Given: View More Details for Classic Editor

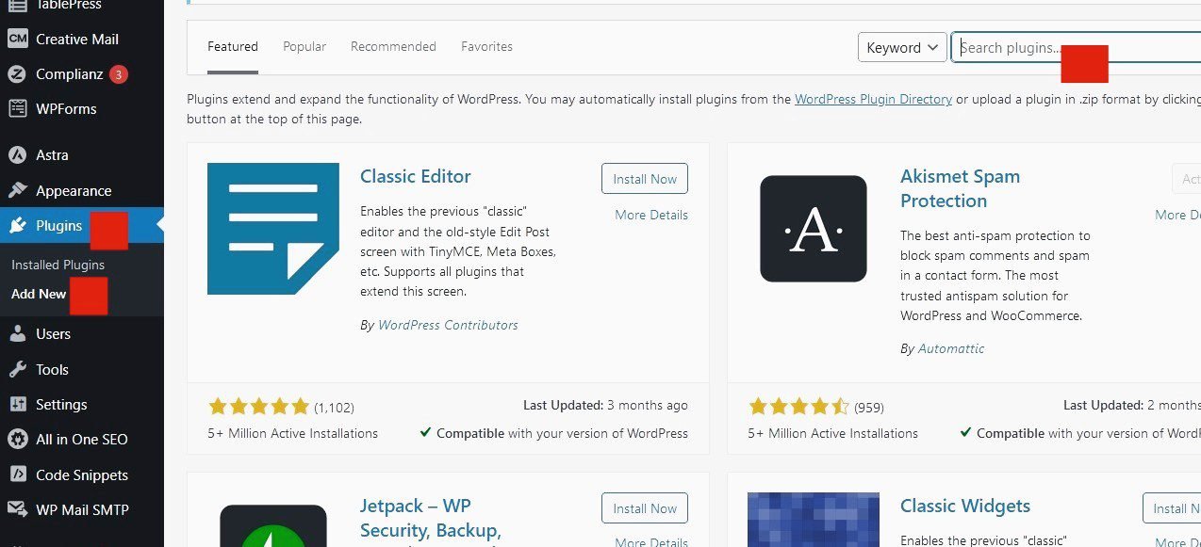Looking at the screenshot, I should pos(651,215).
